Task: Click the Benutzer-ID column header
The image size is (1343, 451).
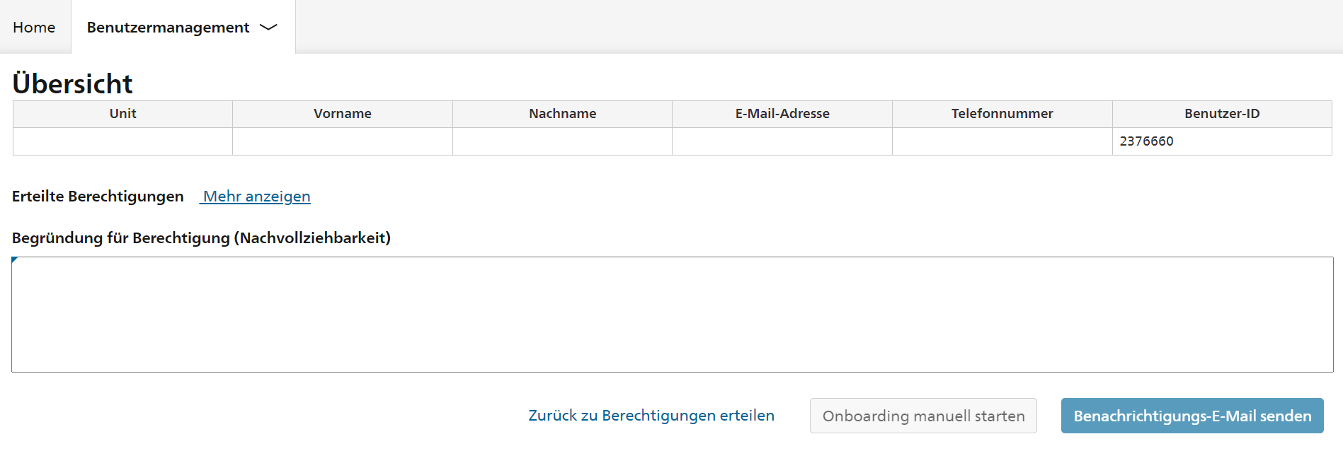Action: [1222, 114]
